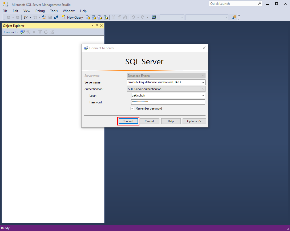Open the Authentication type dropdown

203,89
